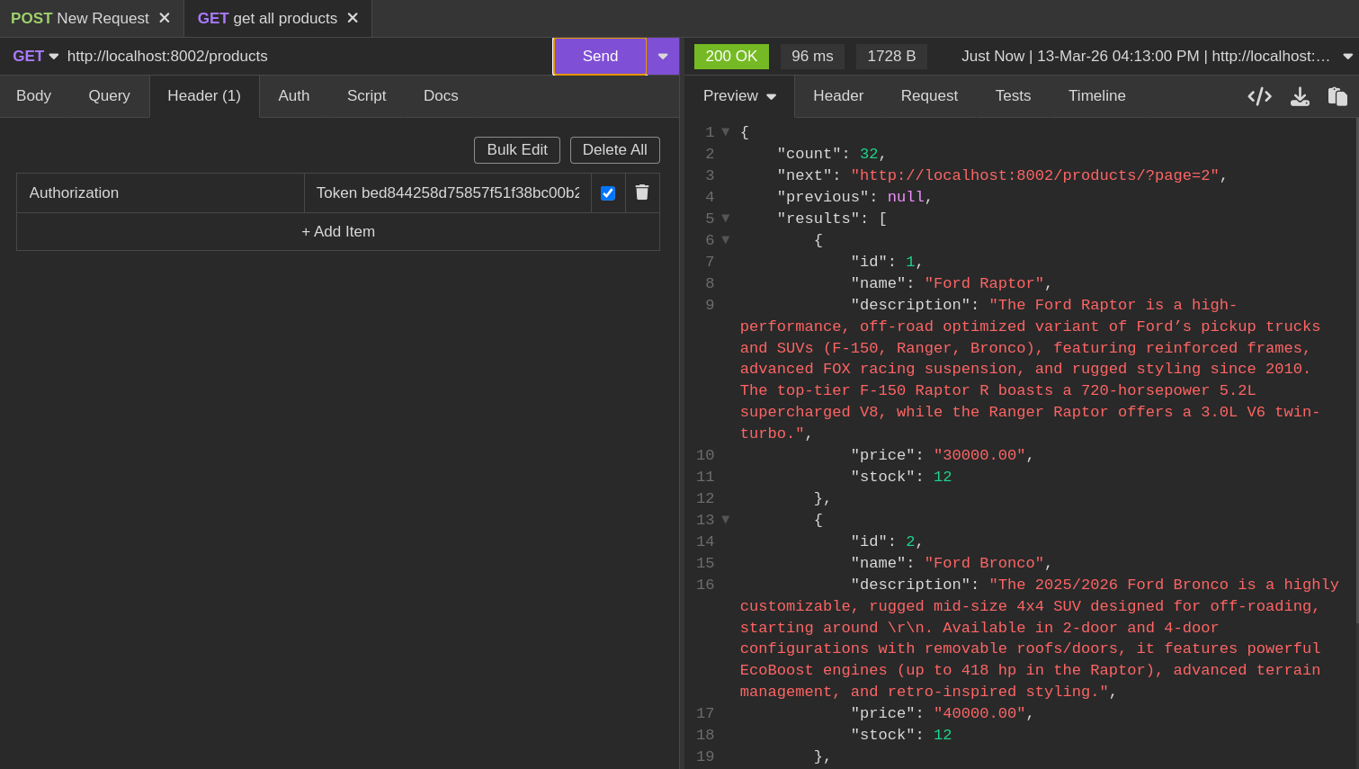1359x769 pixels.
Task: Open the response Timeline tab
Action: (x=1096, y=96)
